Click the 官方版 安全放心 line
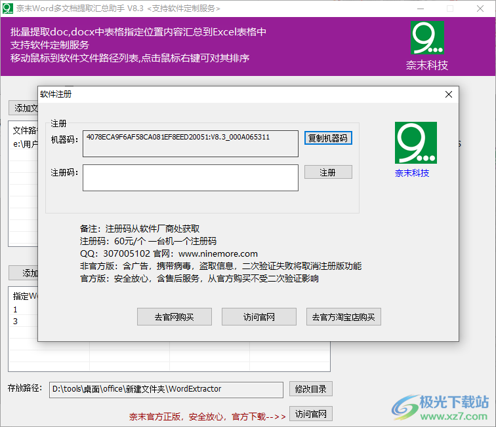496x427 pixels. [199, 278]
